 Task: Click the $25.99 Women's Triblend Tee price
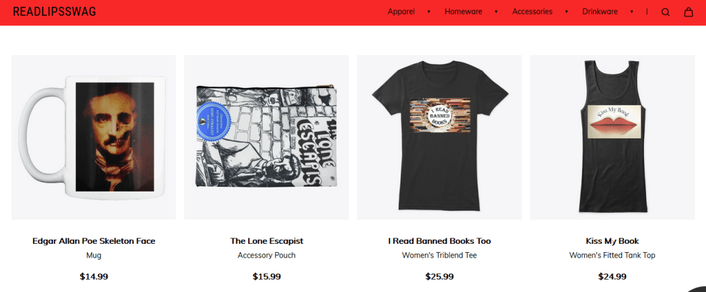click(439, 277)
